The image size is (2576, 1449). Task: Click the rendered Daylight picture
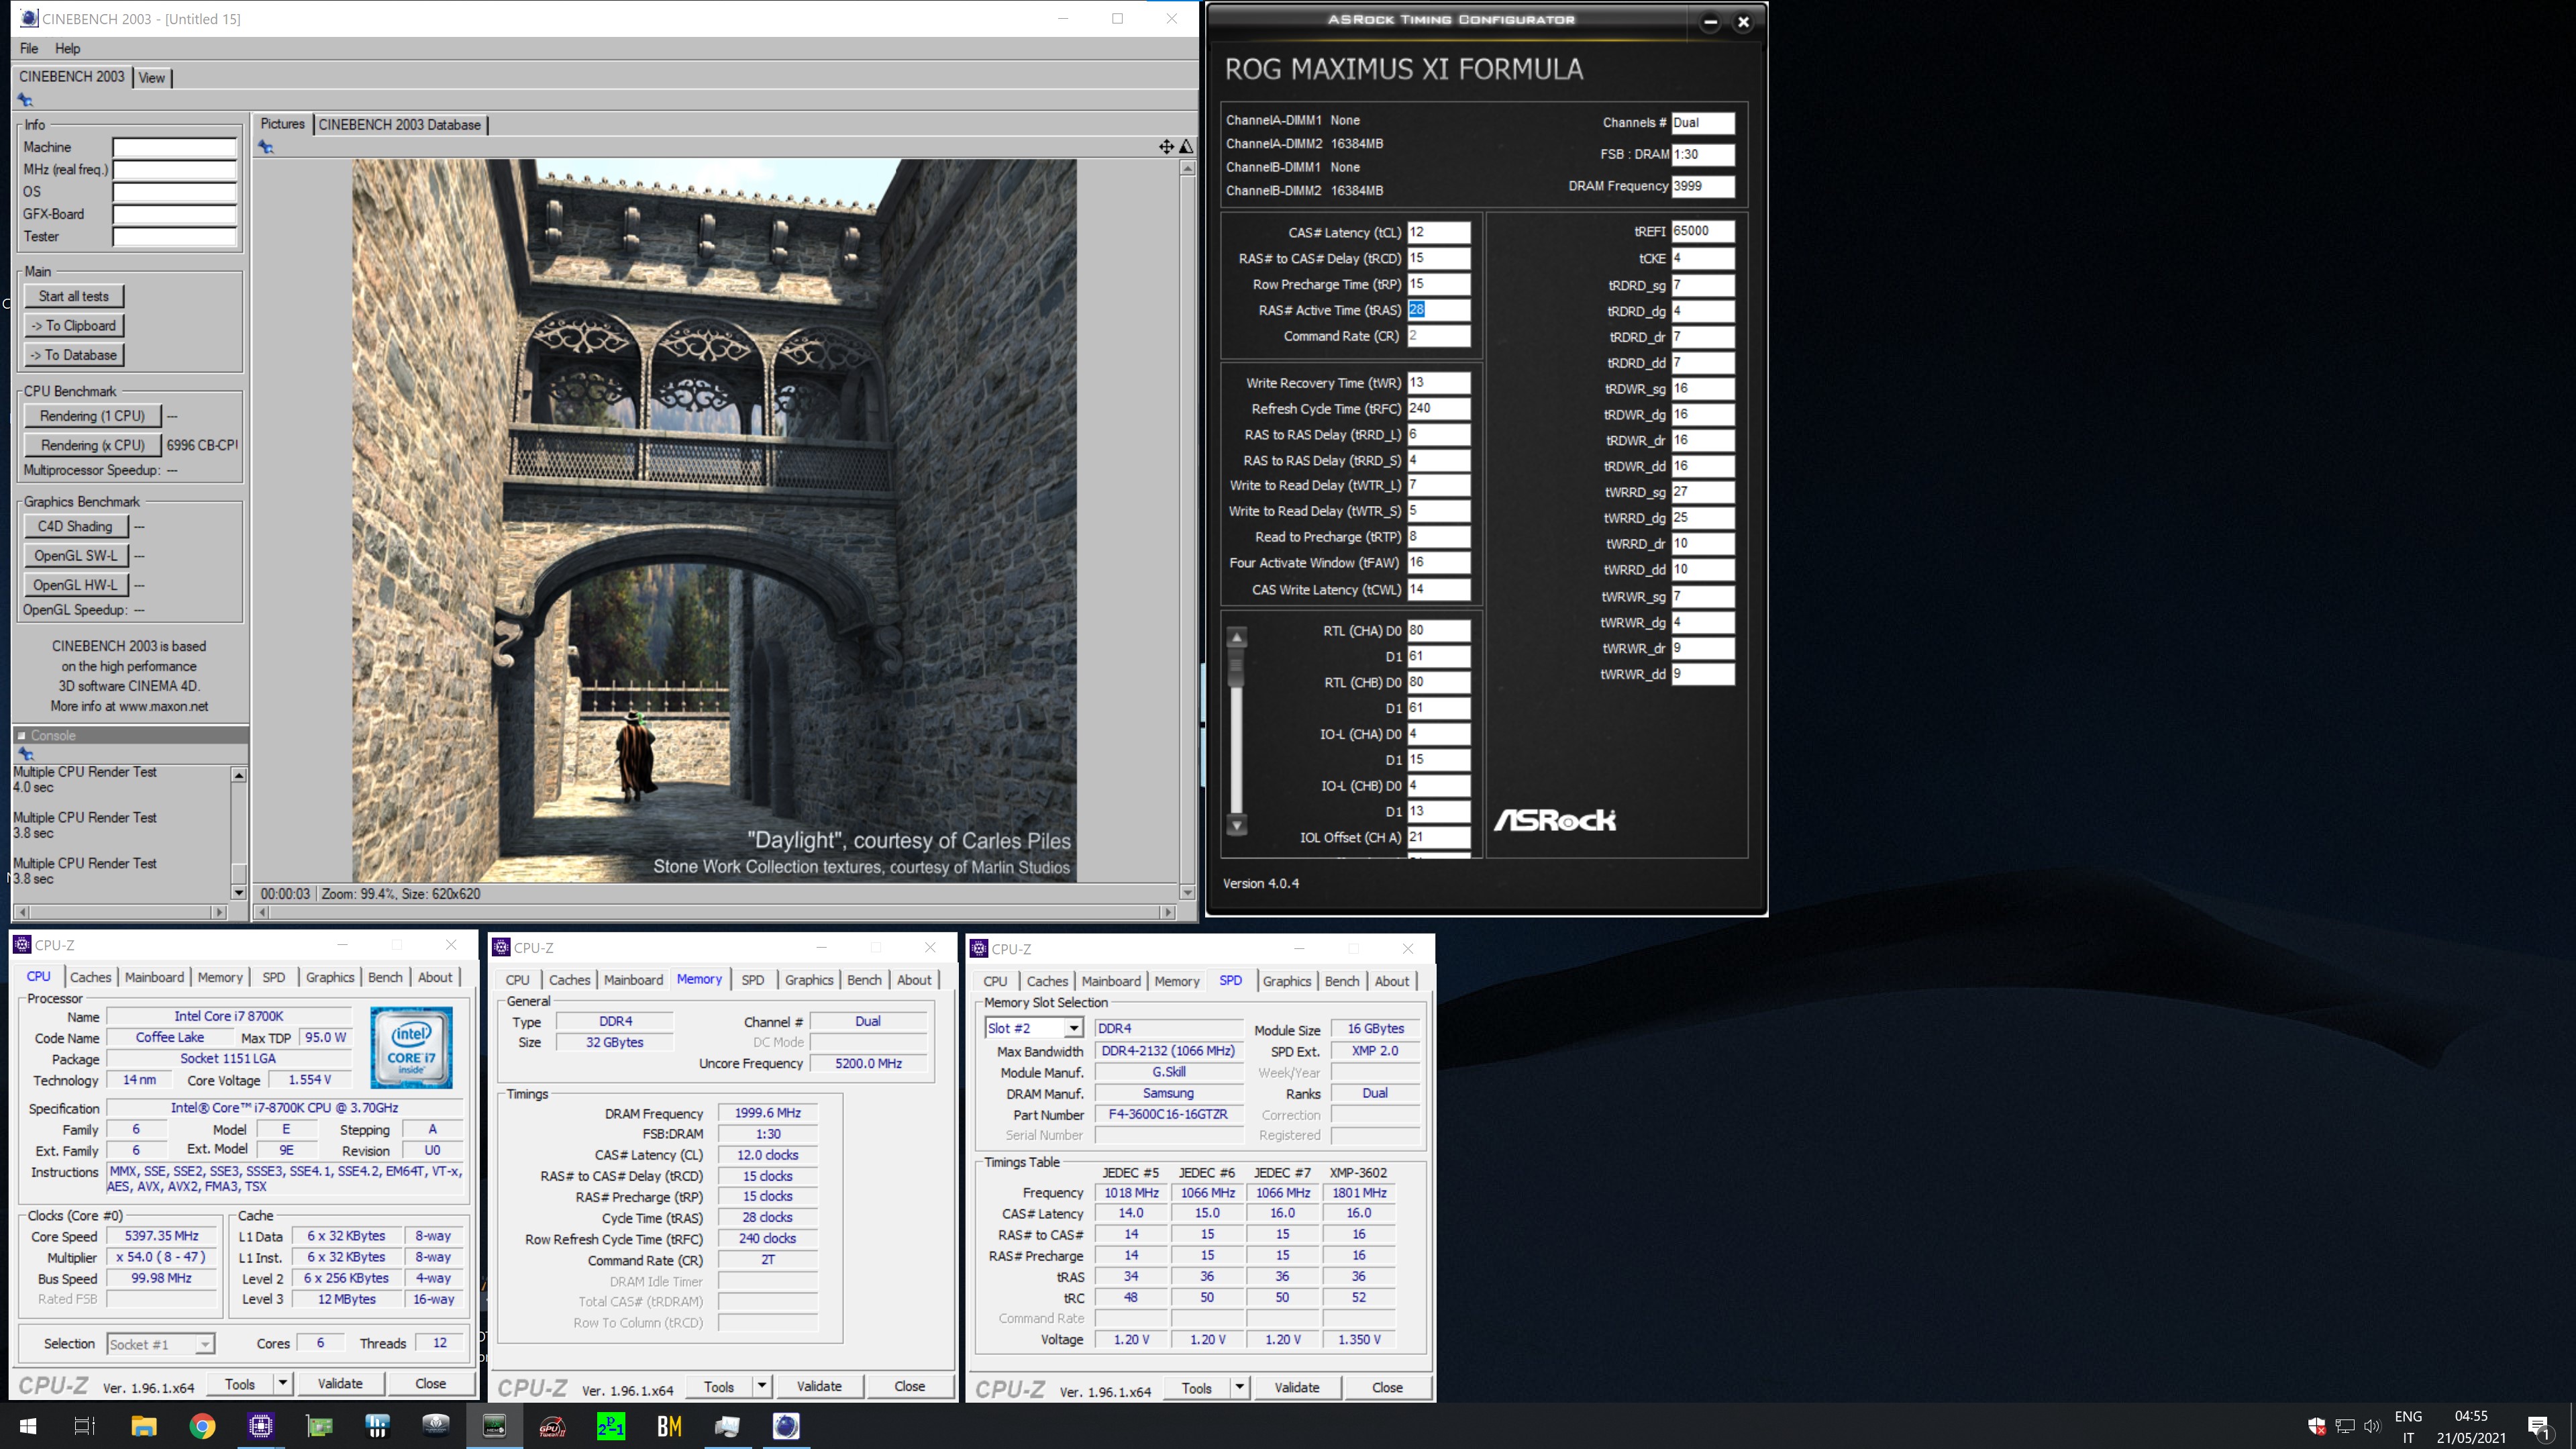pos(714,520)
